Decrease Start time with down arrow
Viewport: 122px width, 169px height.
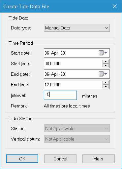tap(106, 65)
